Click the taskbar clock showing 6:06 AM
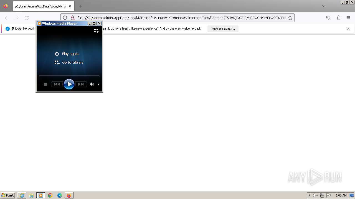 coord(341,195)
